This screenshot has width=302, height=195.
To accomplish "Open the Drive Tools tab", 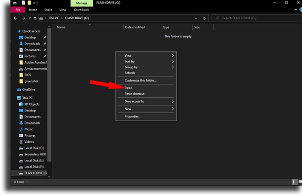I will 82,9.
